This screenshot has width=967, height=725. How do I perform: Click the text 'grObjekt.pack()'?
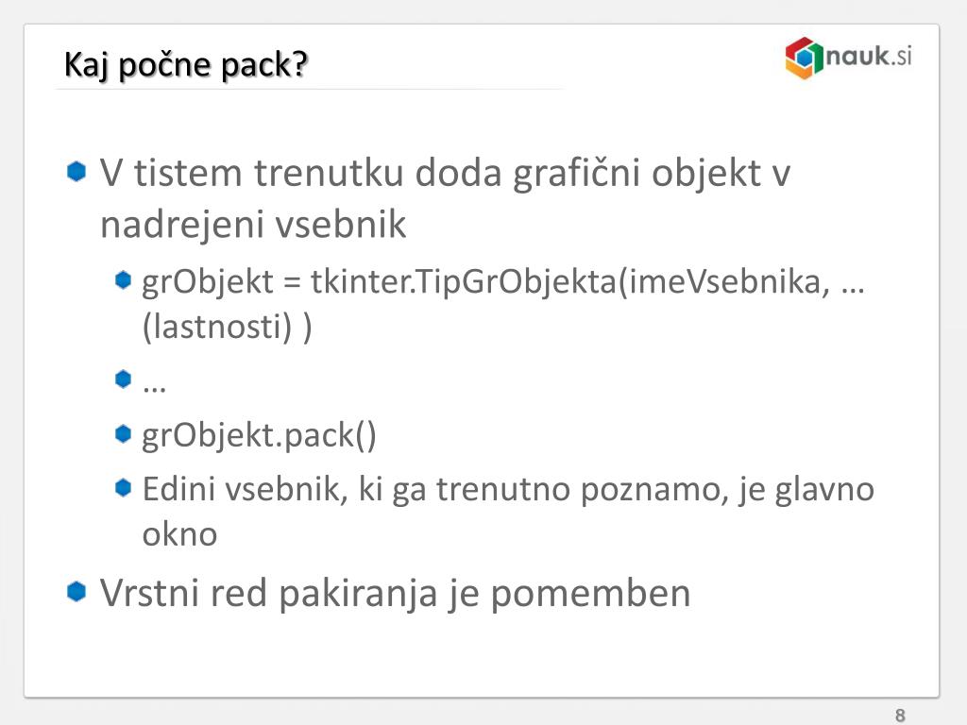259,436
